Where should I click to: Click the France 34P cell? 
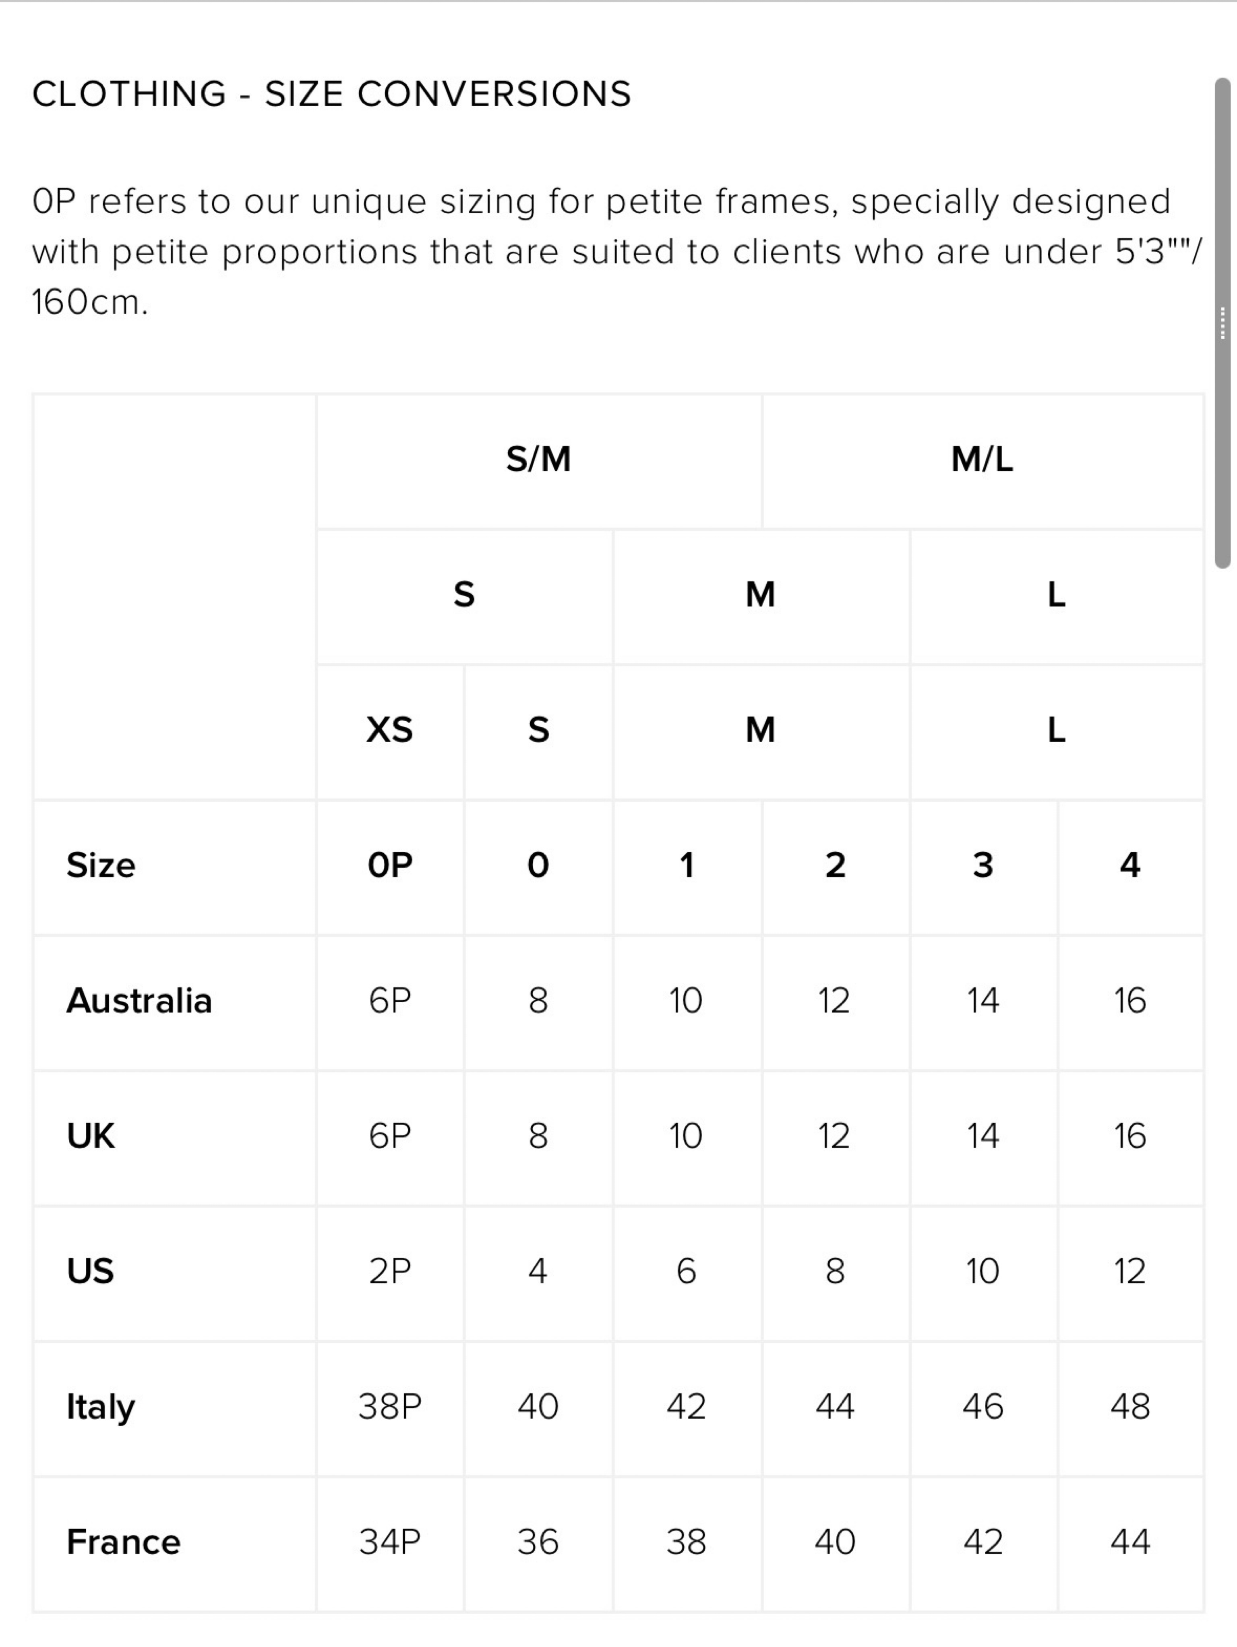tap(389, 1543)
